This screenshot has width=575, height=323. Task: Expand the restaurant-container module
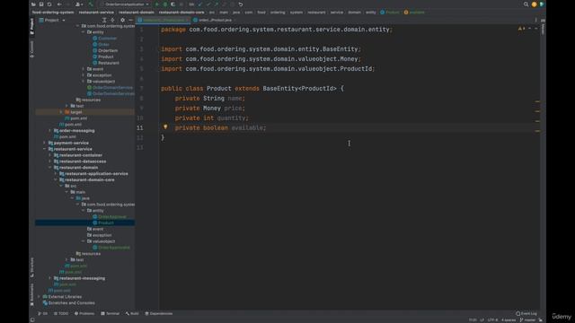(50, 155)
